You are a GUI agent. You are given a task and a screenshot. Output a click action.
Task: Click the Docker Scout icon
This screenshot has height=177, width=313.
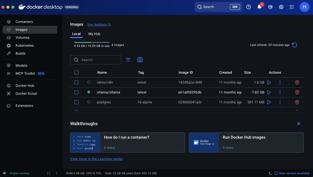pos(9,93)
